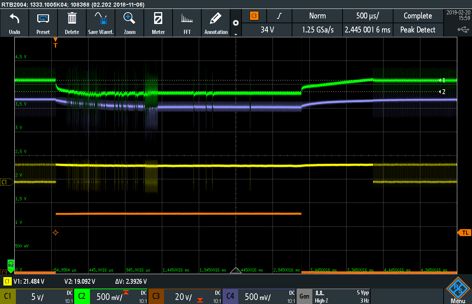Click USB connection icon

pos(463,29)
